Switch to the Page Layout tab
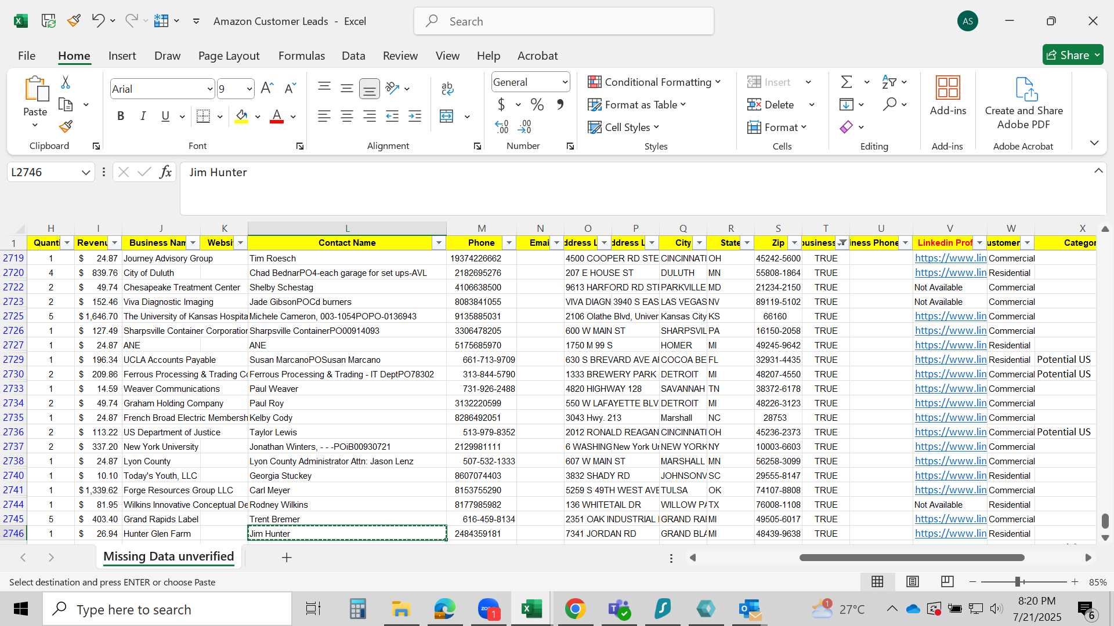 point(229,56)
